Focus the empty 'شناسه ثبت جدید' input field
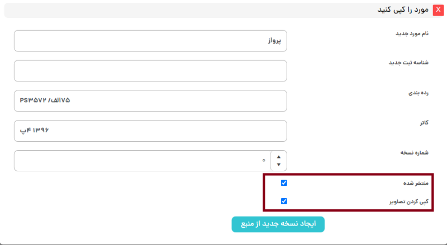447x245 pixels. tap(150, 71)
